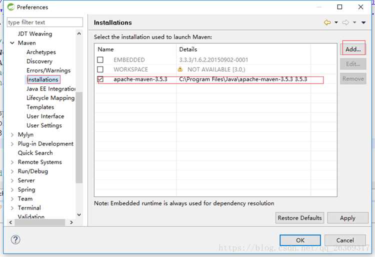
Task: Click the back navigation arrow icon
Action: (x=327, y=22)
